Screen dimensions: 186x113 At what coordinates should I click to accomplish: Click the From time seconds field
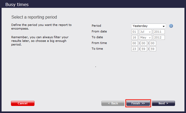click(153, 43)
